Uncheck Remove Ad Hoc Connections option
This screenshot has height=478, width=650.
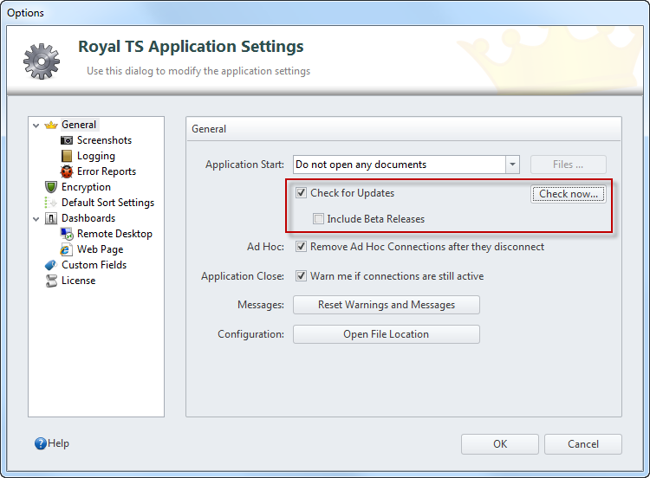pyautogui.click(x=302, y=247)
